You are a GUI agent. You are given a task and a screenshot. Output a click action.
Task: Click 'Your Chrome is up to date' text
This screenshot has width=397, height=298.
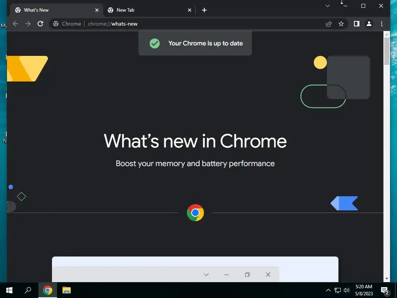point(205,43)
